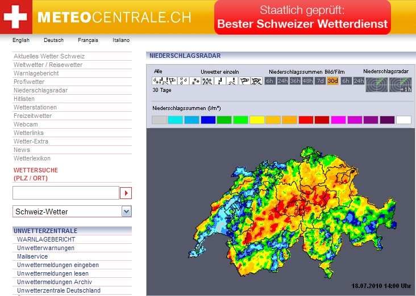416x296 pixels.
Task: Click the white legend color swatch
Action: coord(403,120)
